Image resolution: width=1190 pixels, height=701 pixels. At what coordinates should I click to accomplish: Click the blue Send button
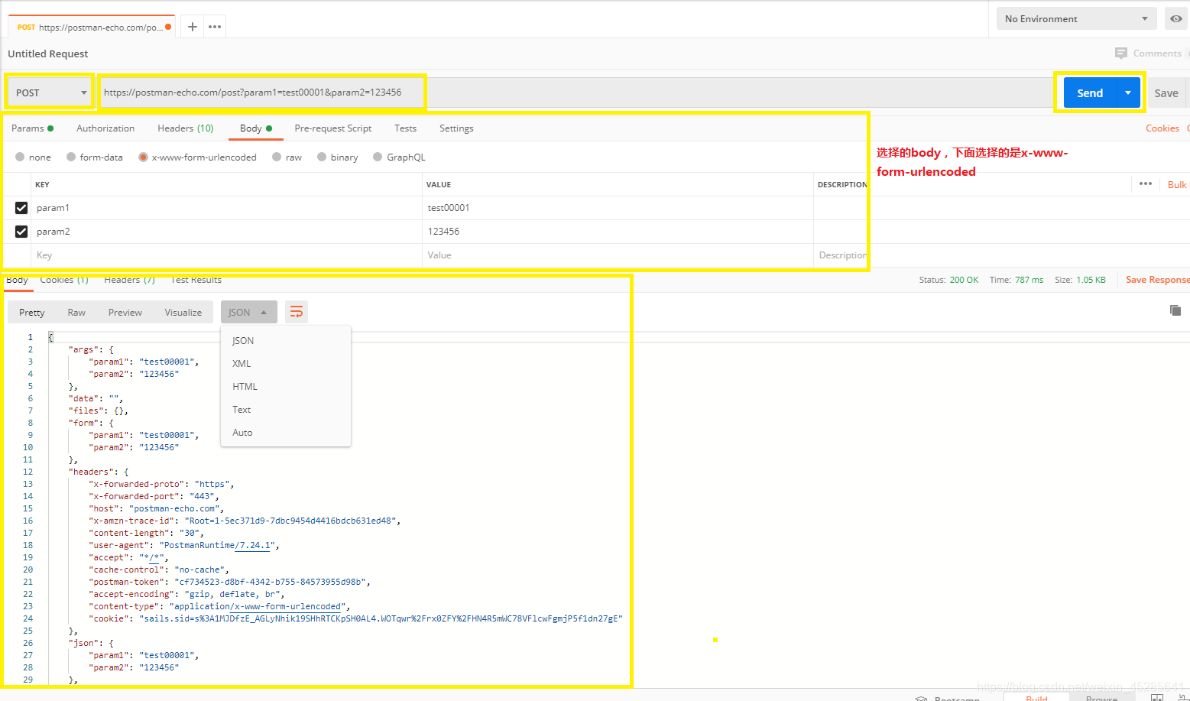point(1090,92)
